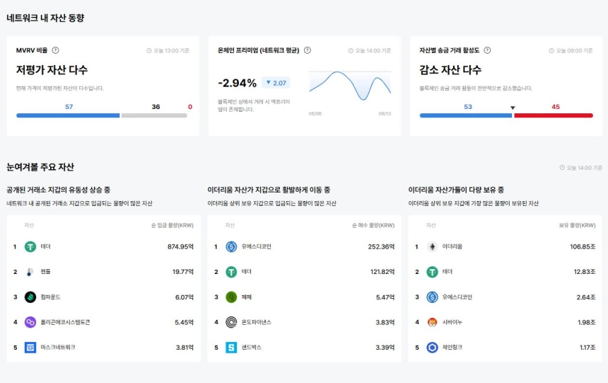The height and width of the screenshot is (383, 608).
Task: Click the 컴파운드 coin icon
Action: [x=30, y=297]
